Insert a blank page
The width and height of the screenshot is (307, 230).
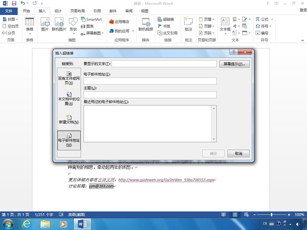[x=10, y=26]
